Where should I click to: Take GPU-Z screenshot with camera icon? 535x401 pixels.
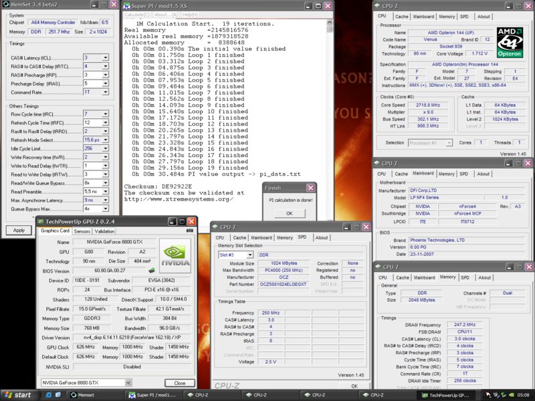point(190,231)
